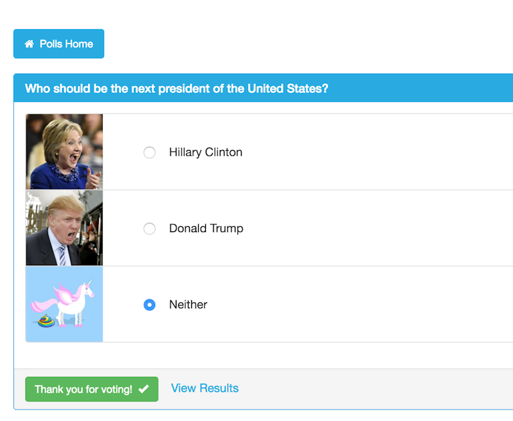Go to Polls Home
The height and width of the screenshot is (421, 513).
pyautogui.click(x=59, y=44)
